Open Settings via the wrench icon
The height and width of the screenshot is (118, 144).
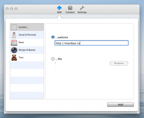[82, 8]
